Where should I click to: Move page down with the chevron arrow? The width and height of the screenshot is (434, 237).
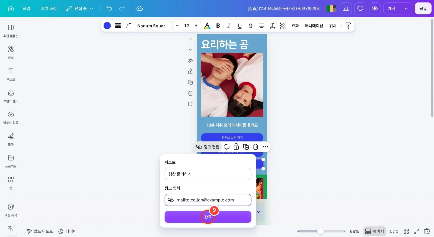coord(190,50)
